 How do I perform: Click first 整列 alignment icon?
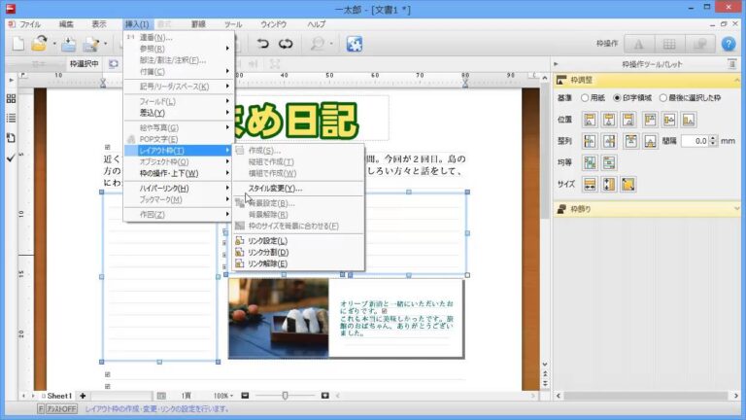(590, 141)
